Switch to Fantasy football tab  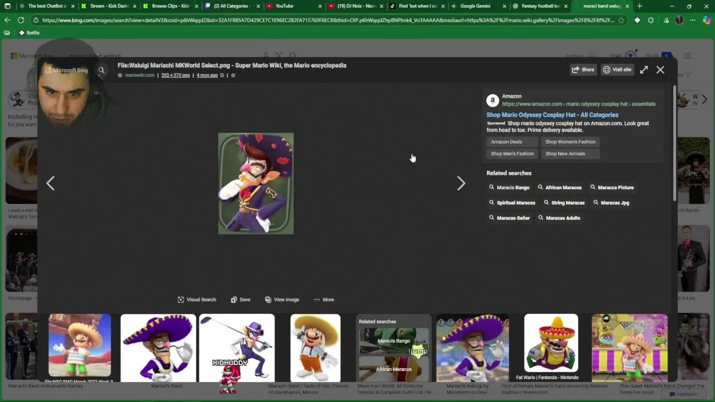pyautogui.click(x=539, y=6)
